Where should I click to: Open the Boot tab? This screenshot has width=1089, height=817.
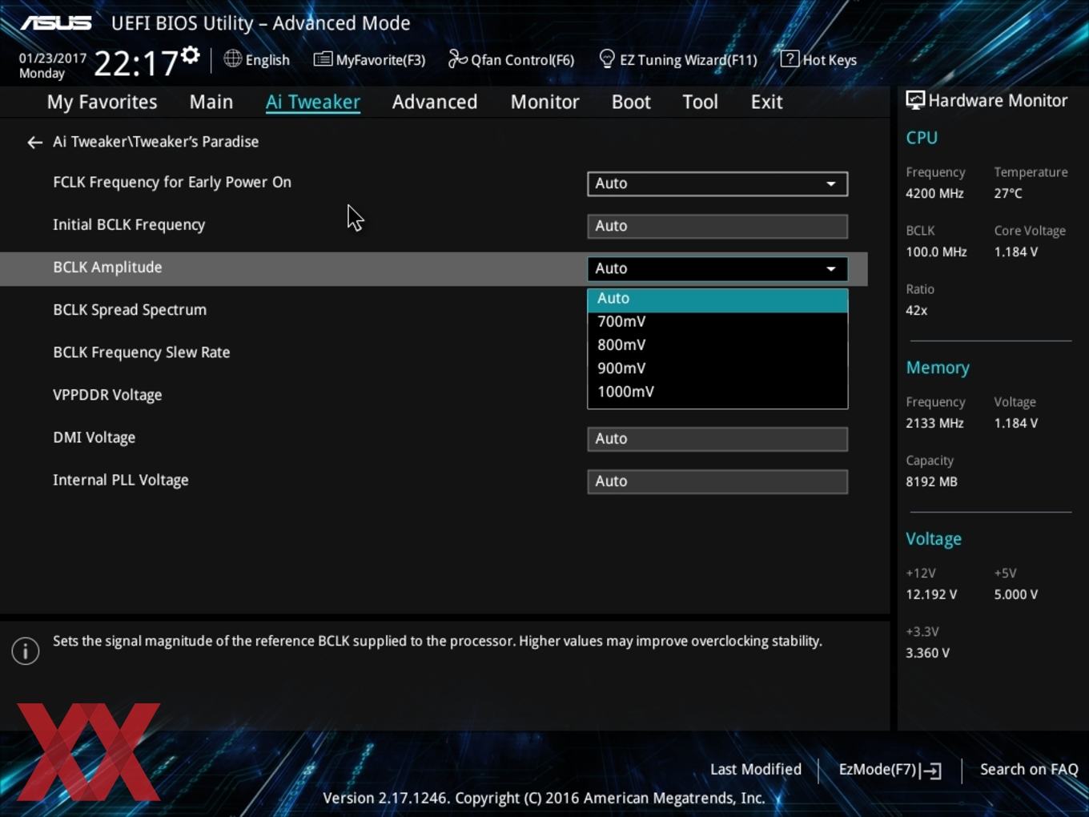631,102
